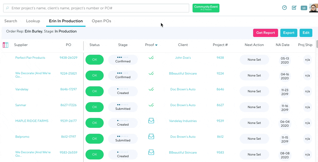The image size is (318, 162).
Task: Sort by Proof column dropdown arrow
Action: click(x=156, y=45)
